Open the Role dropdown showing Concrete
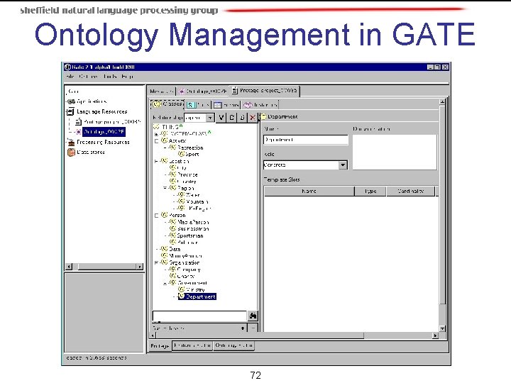The width and height of the screenshot is (511, 383). [343, 165]
